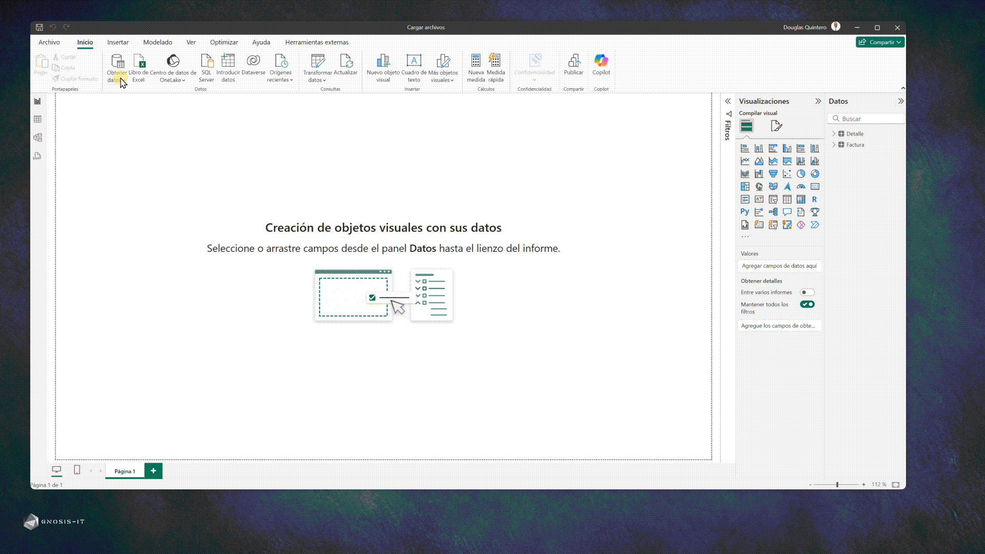Open Más objetos visuales dropdown
985x554 pixels.
(443, 68)
